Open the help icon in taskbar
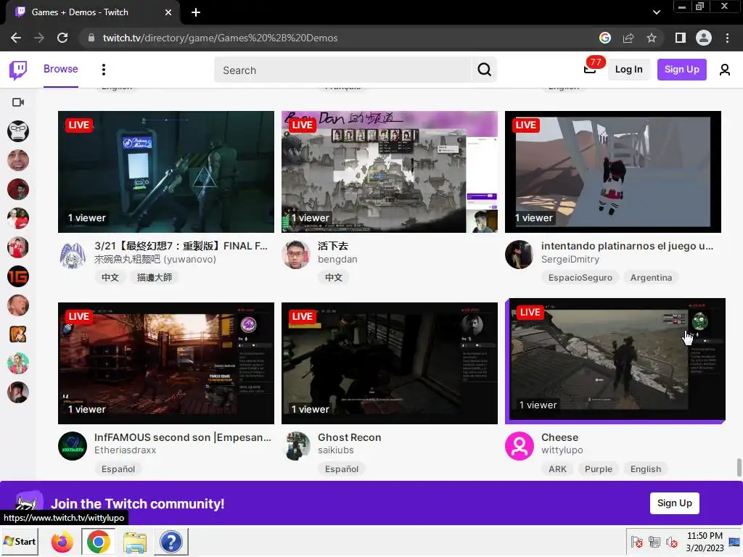Viewport: 743px width, 557px height. click(171, 542)
